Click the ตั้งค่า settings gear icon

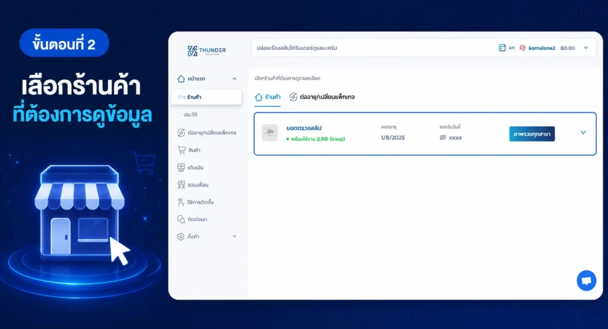(x=180, y=237)
